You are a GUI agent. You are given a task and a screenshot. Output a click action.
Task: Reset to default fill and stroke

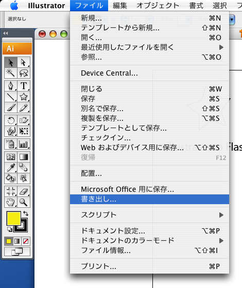[10, 229]
